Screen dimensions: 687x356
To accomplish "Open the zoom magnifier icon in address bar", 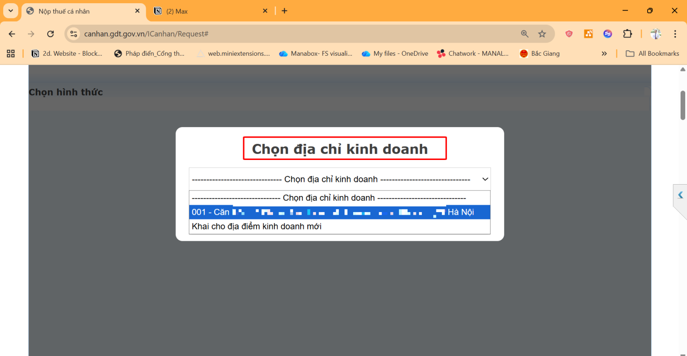I will pos(525,34).
